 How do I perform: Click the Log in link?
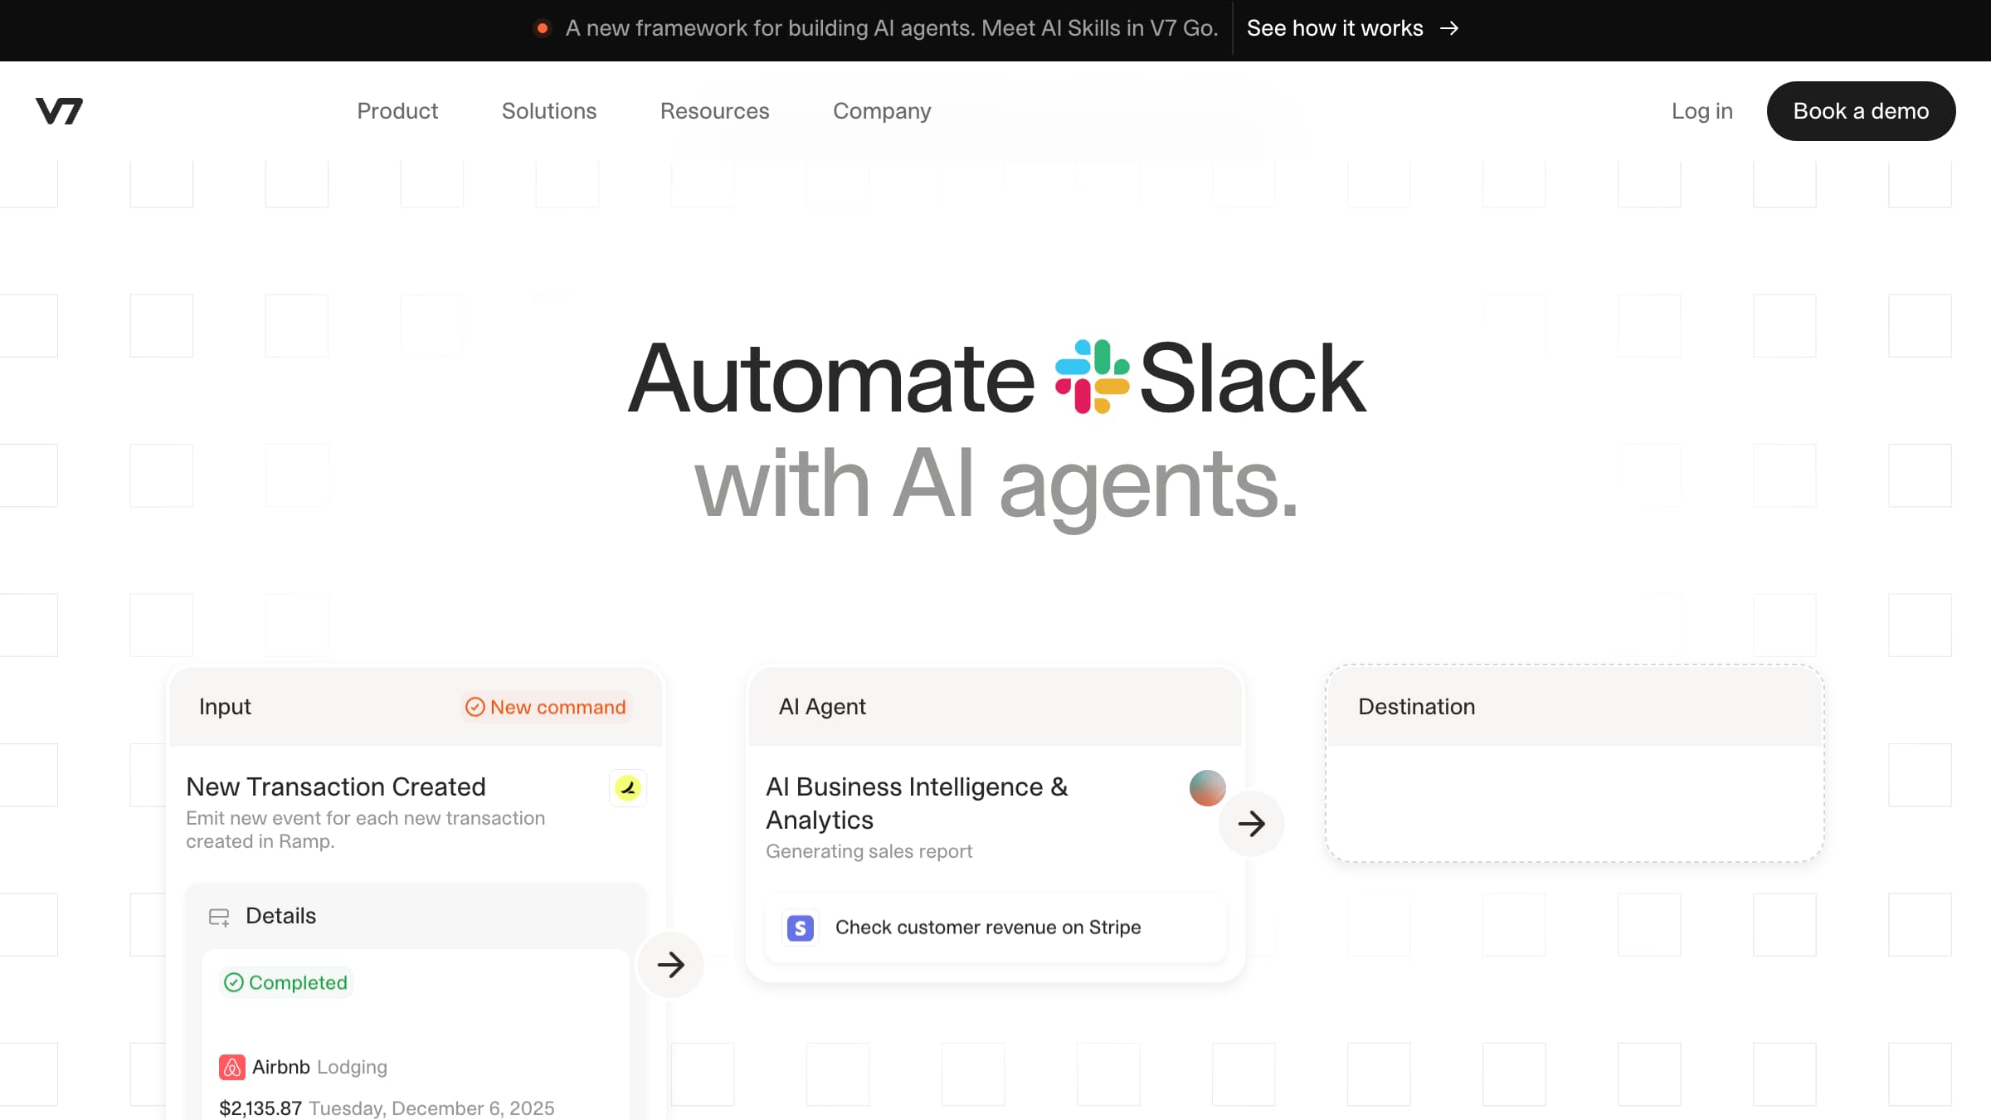coord(1701,111)
